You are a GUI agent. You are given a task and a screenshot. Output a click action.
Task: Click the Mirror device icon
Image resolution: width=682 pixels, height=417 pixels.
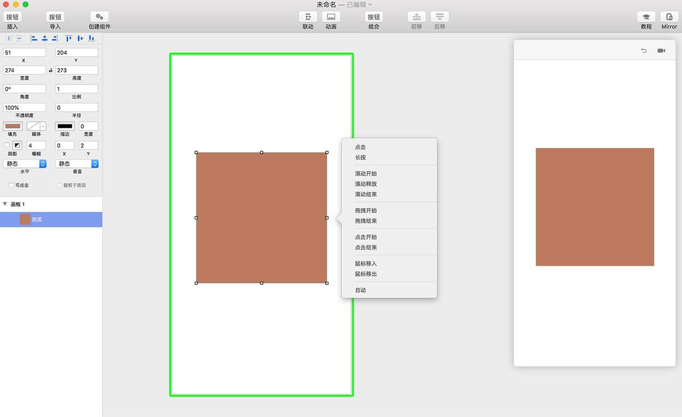(x=669, y=17)
